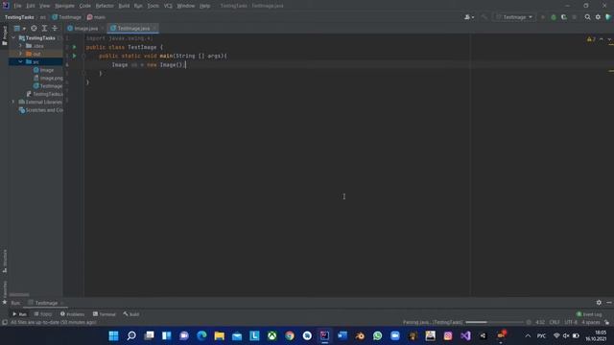Click TestingTasks breadcrumb in navigation bar
The image size is (614, 345).
[x=19, y=17]
